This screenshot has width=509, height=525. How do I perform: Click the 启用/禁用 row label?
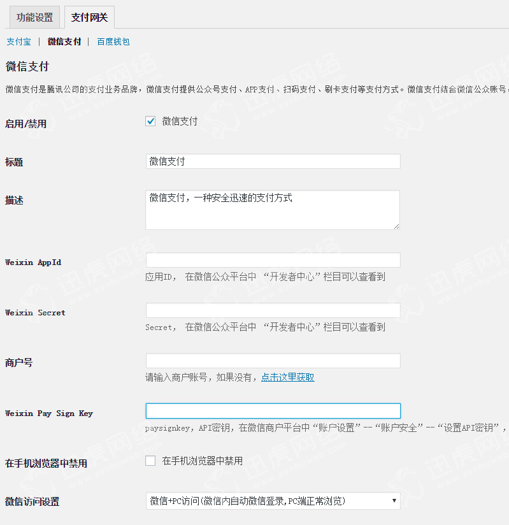tap(25, 124)
